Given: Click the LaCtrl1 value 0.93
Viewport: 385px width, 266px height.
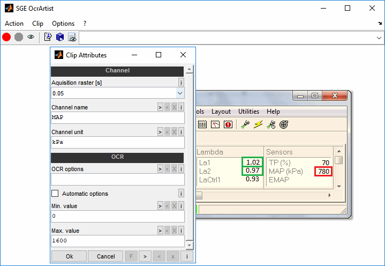Looking at the screenshot, I should [252, 179].
